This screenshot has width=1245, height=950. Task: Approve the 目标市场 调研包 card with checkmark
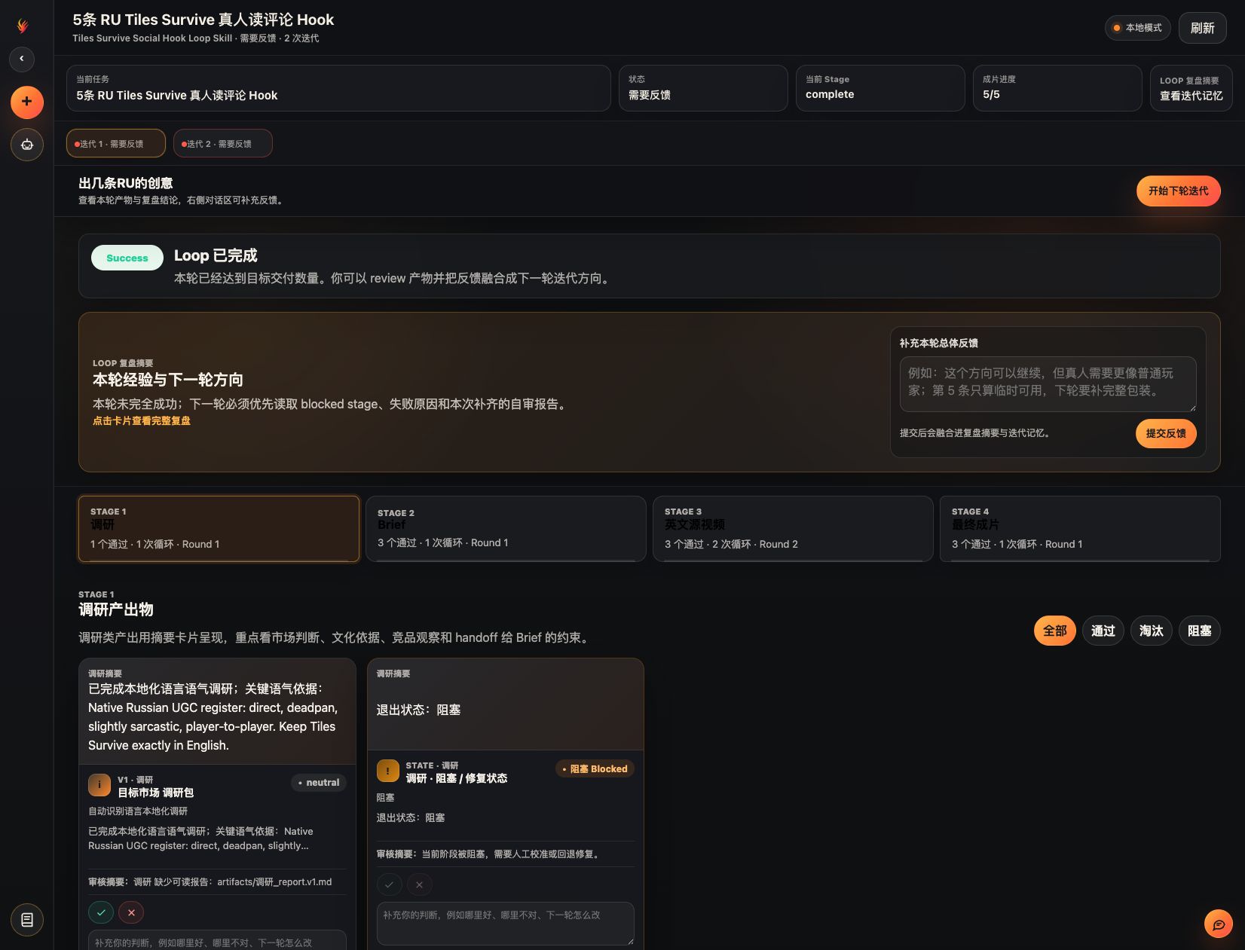[x=101, y=912]
